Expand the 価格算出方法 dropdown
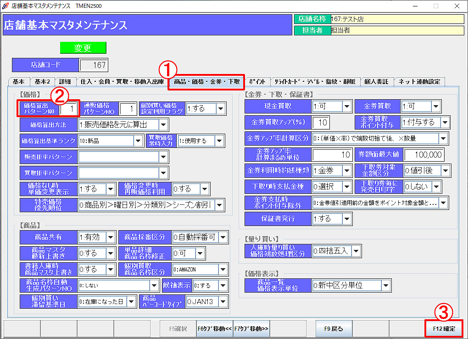The image size is (468, 339). point(164,124)
